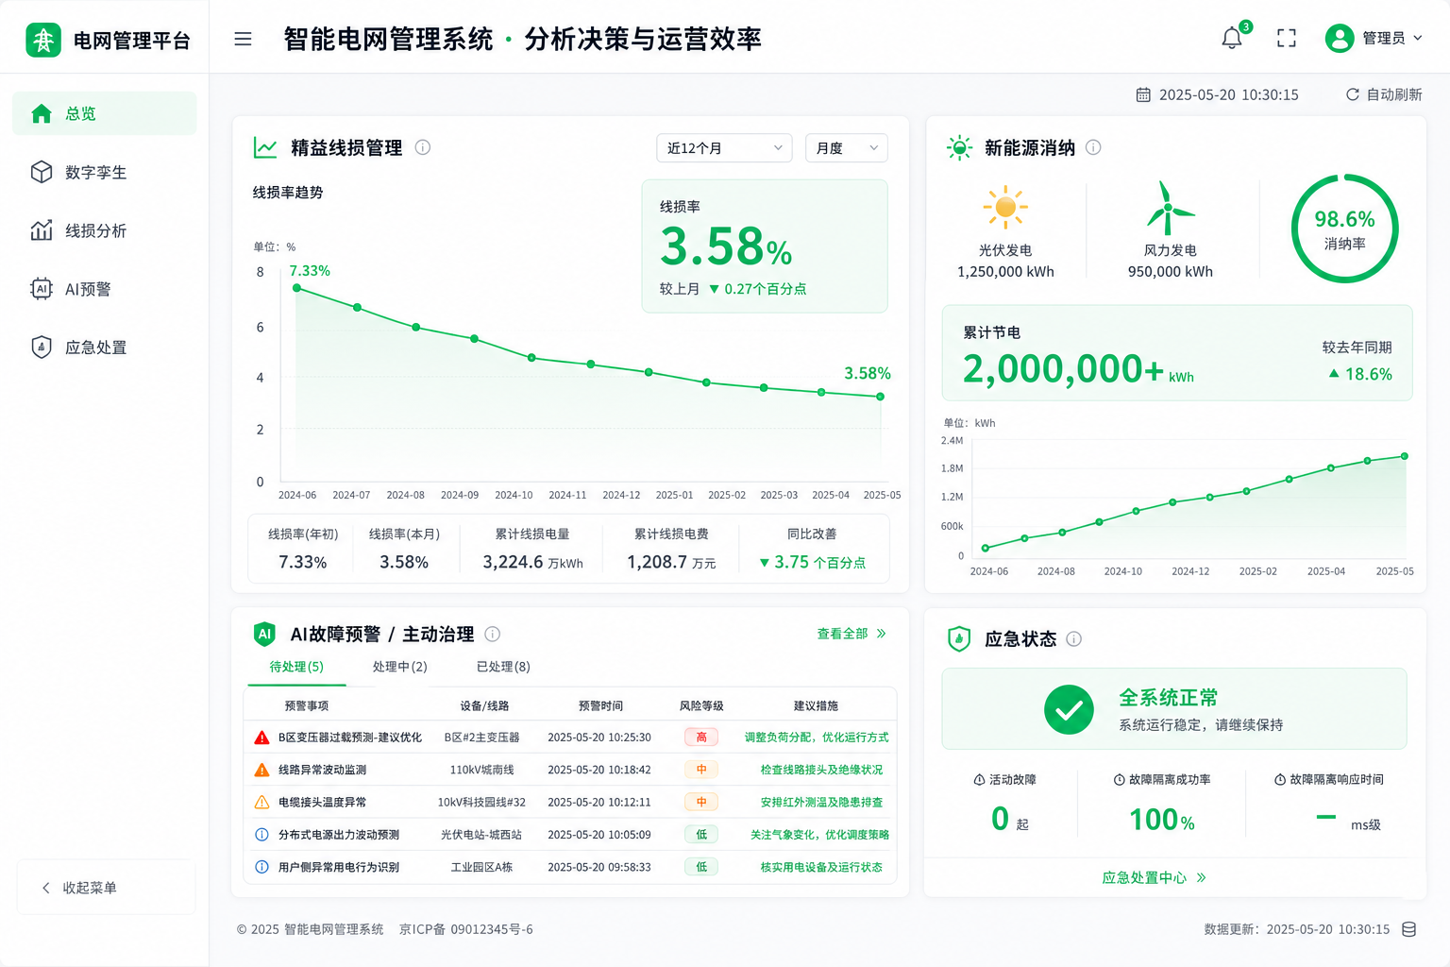Image resolution: width=1450 pixels, height=967 pixels.
Task: Open AI预警 in the sidebar
Action: [104, 289]
